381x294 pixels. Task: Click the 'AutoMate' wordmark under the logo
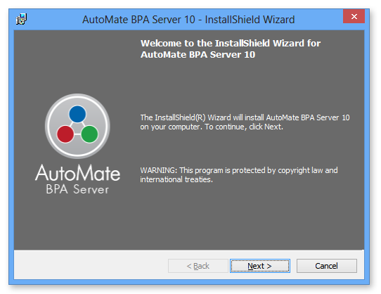[x=77, y=172]
